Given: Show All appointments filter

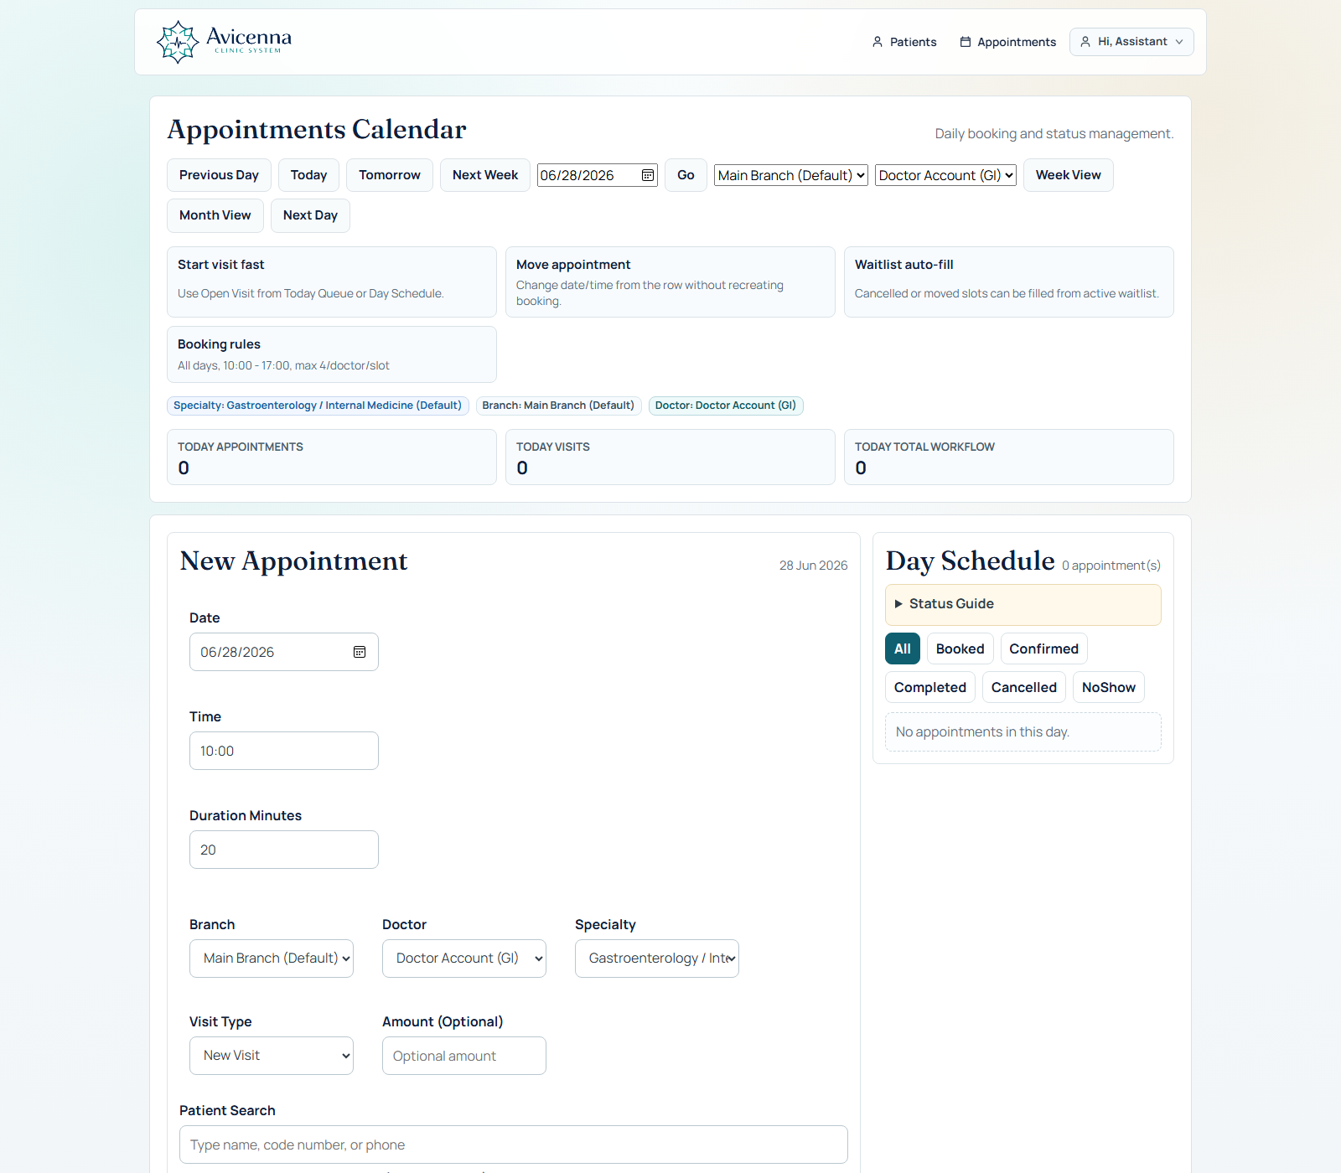Looking at the screenshot, I should pyautogui.click(x=903, y=649).
